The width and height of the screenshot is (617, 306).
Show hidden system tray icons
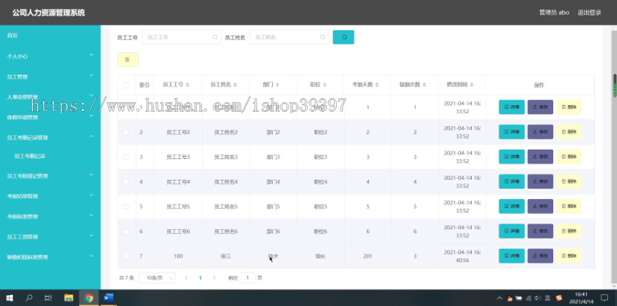click(x=499, y=298)
